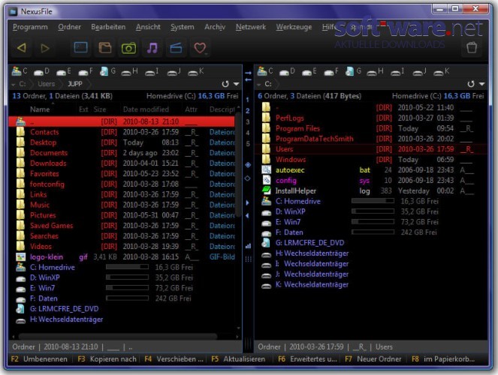Select InstallHelper log file in right panel
This screenshot has width=498, height=375.
pos(370,191)
